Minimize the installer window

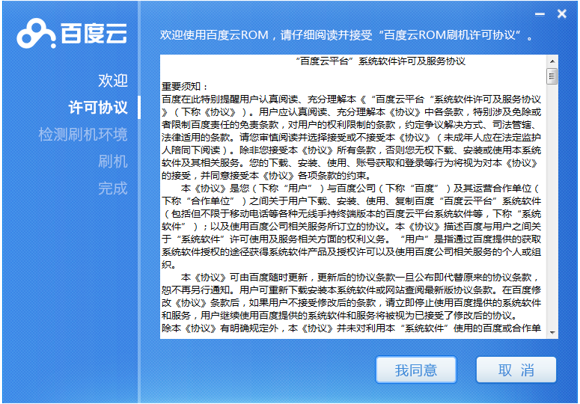540,14
